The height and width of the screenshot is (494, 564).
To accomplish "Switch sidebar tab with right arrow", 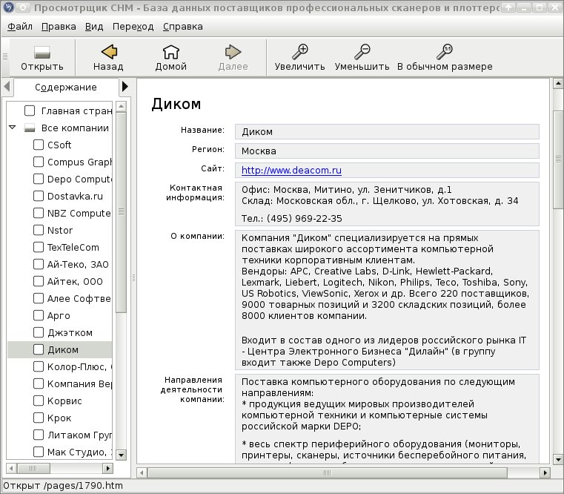I will (125, 87).
